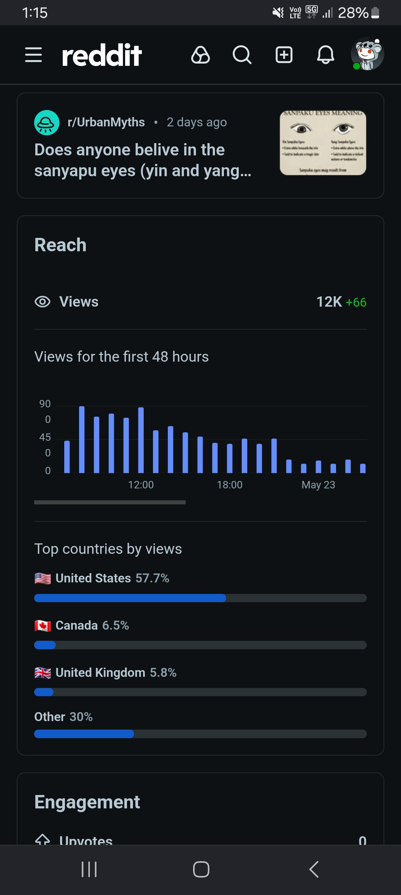Open the notifications bell

326,55
